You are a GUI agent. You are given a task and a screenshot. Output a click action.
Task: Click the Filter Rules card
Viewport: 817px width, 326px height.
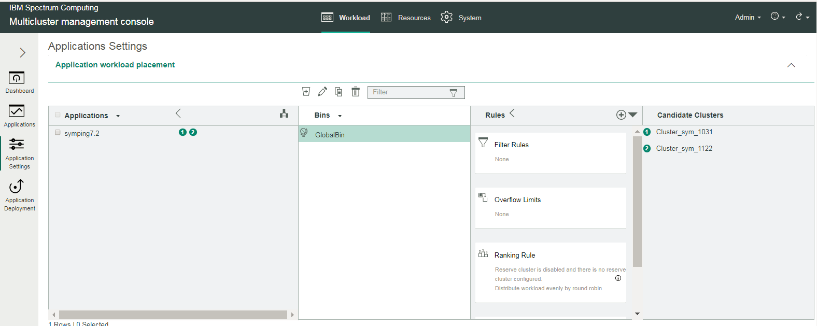551,153
